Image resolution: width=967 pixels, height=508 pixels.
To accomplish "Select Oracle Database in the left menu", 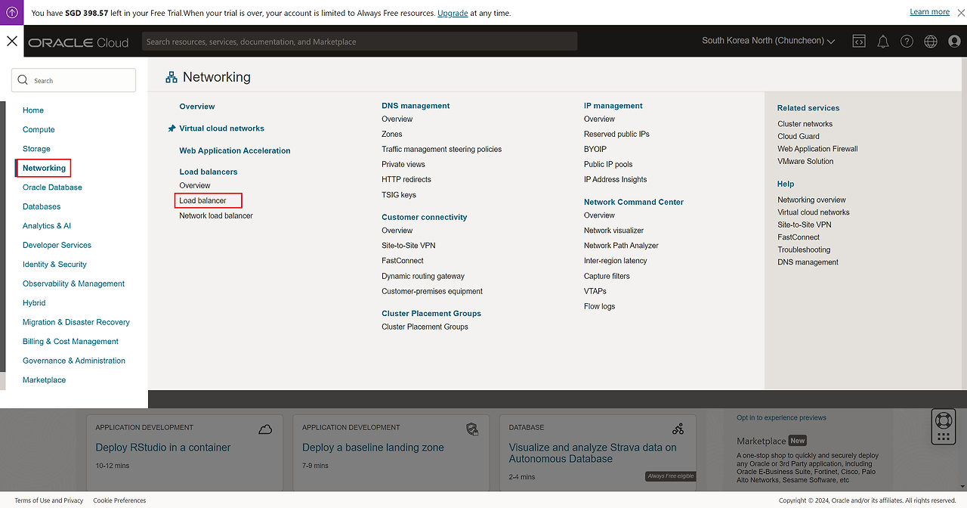I will (52, 187).
